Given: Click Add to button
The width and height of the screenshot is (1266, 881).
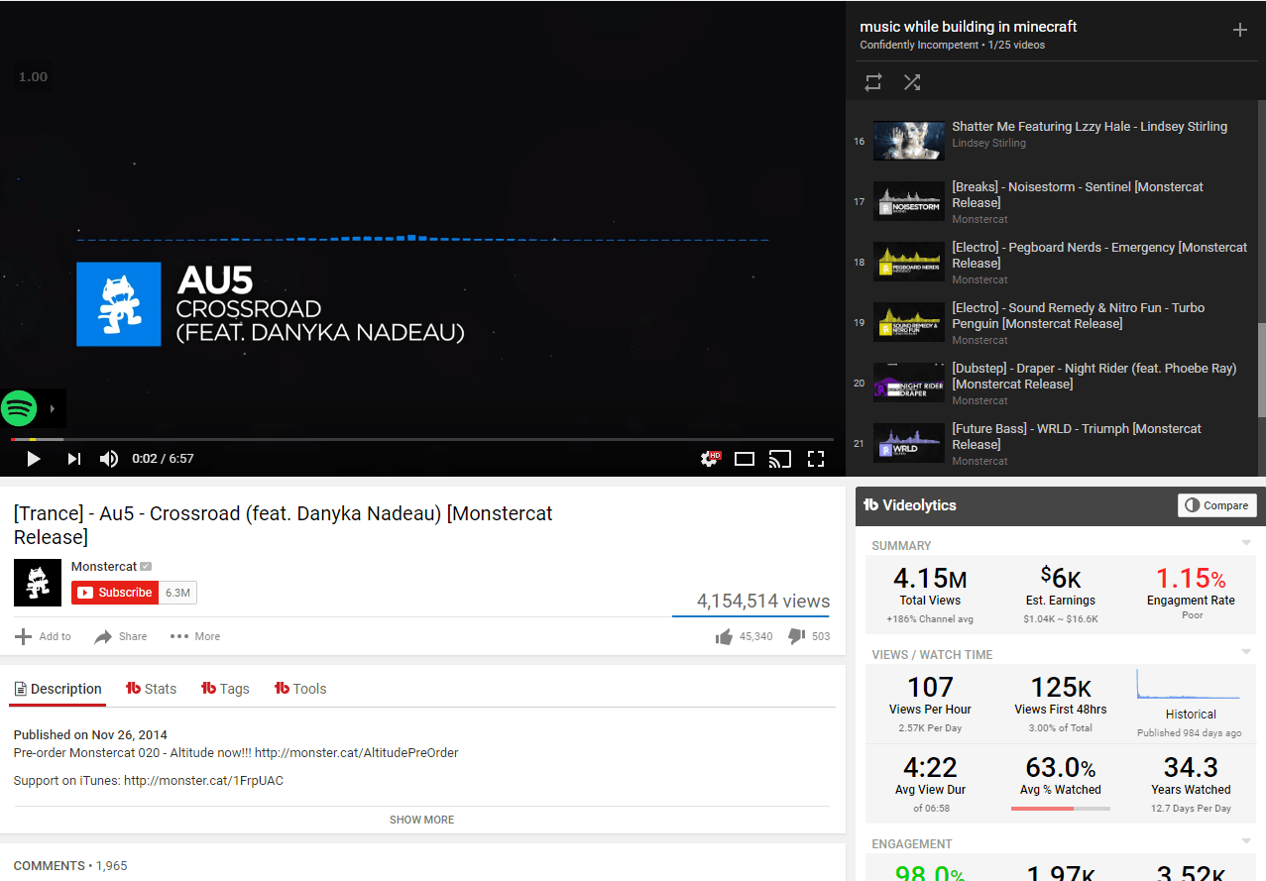Looking at the screenshot, I should pos(43,636).
